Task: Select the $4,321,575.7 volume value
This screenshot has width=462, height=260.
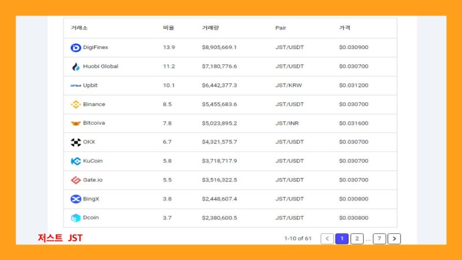Action: (219, 142)
